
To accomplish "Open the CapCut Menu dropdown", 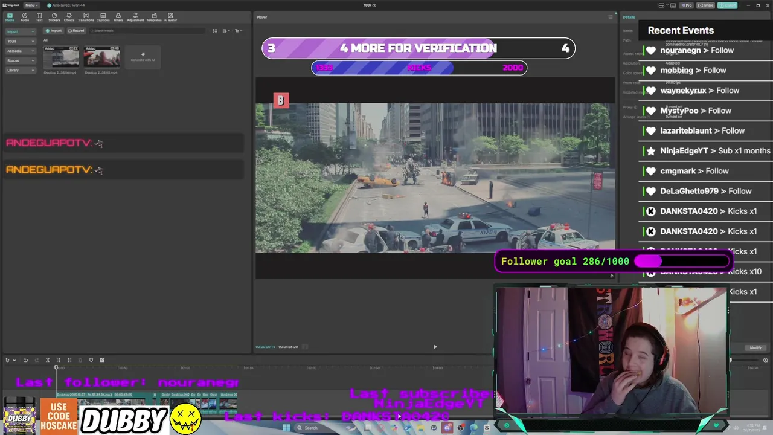I will click(x=31, y=5).
